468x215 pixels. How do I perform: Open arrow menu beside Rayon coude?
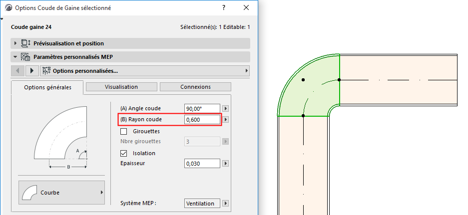pyautogui.click(x=226, y=120)
